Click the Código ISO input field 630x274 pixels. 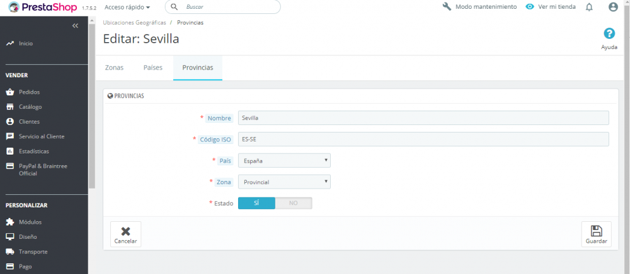tap(423, 140)
